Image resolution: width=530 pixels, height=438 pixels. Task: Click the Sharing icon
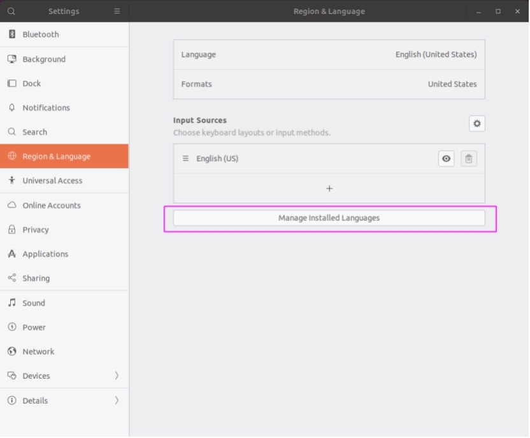tap(12, 278)
